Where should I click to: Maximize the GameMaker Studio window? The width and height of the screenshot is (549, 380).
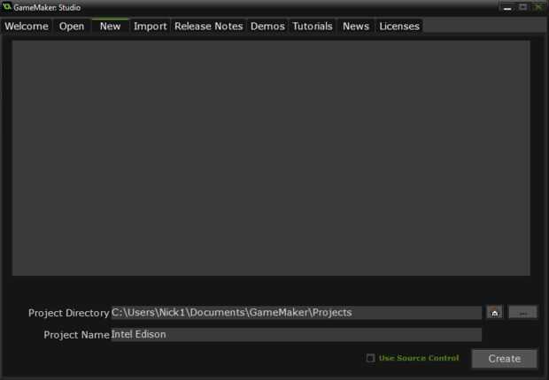(x=523, y=7)
